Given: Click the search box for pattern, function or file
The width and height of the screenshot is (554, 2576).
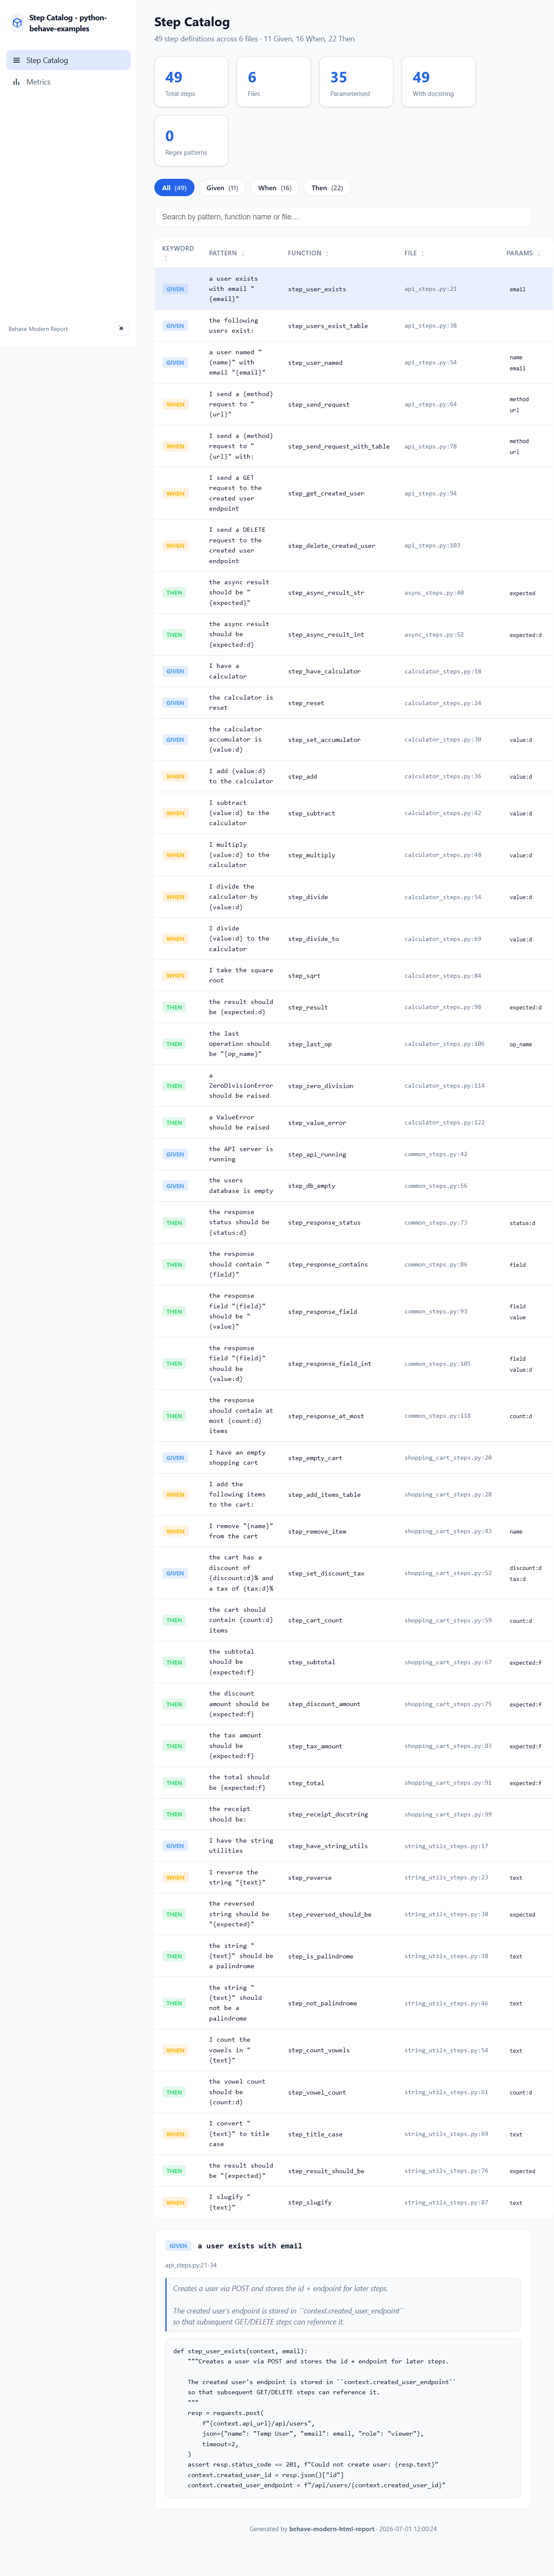Looking at the screenshot, I should (x=343, y=216).
